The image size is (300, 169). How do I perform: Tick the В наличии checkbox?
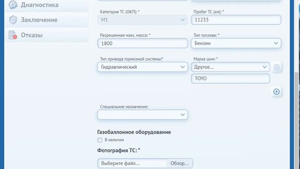[100, 140]
